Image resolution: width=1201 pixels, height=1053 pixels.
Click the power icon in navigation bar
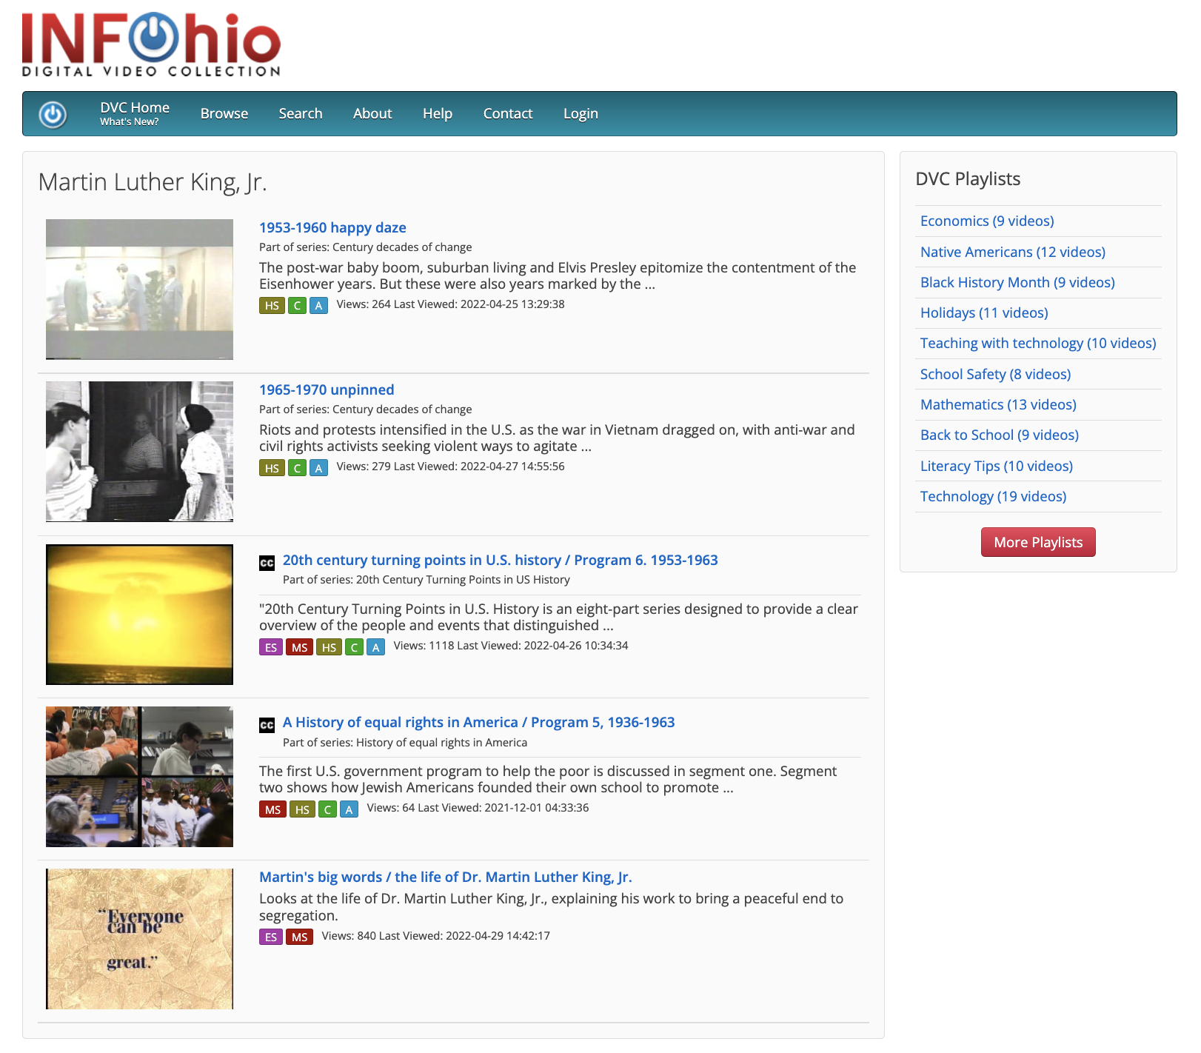[x=53, y=115]
